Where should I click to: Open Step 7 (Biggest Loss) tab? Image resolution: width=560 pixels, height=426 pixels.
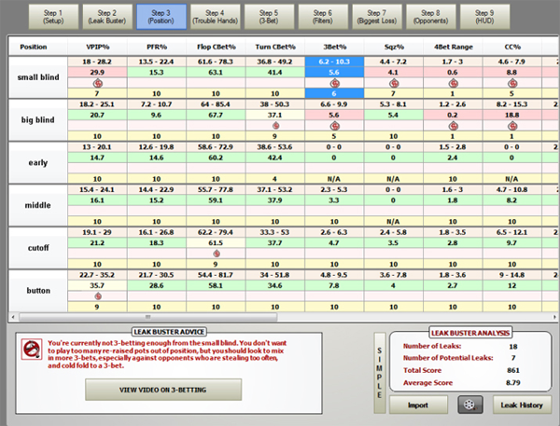click(377, 17)
